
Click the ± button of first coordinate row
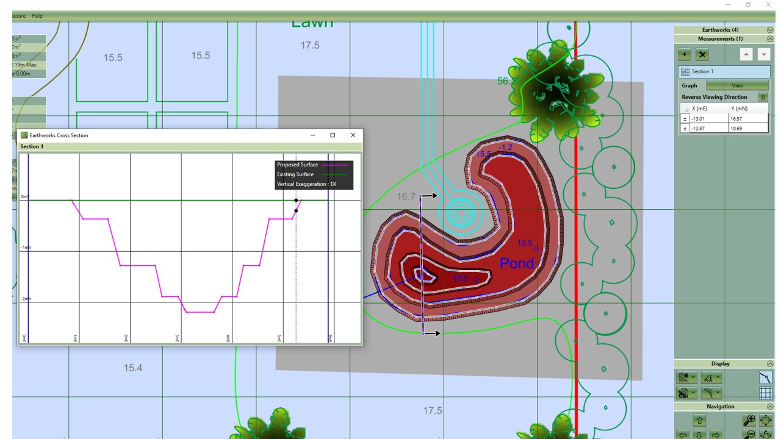click(x=685, y=118)
